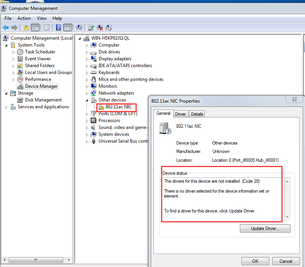Expand the Services and Applications node
This screenshot has width=305, height=267.
[x=6, y=107]
